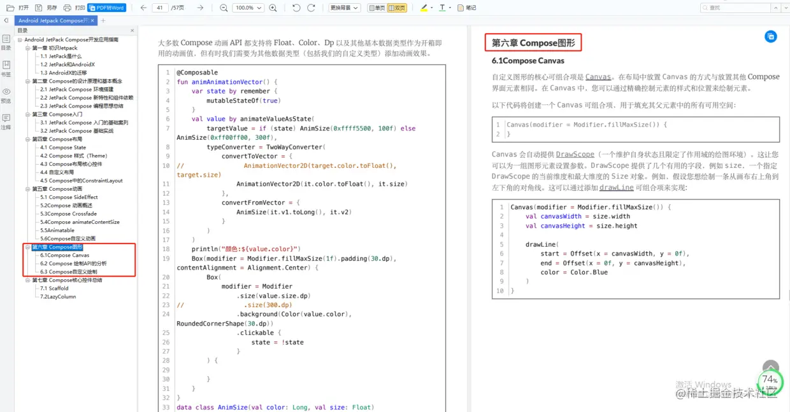
Task: Select 3.2 JetPack Compose 基础实战 entry
Action: 76,131
